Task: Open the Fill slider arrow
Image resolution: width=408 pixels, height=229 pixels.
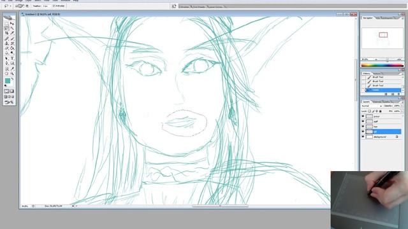Action: pyautogui.click(x=402, y=111)
